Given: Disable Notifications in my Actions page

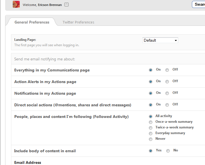Looking at the screenshot, I should [x=167, y=93].
